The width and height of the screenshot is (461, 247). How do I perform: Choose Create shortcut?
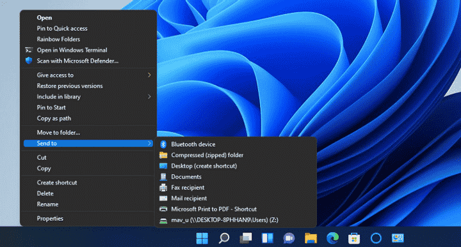(x=57, y=183)
